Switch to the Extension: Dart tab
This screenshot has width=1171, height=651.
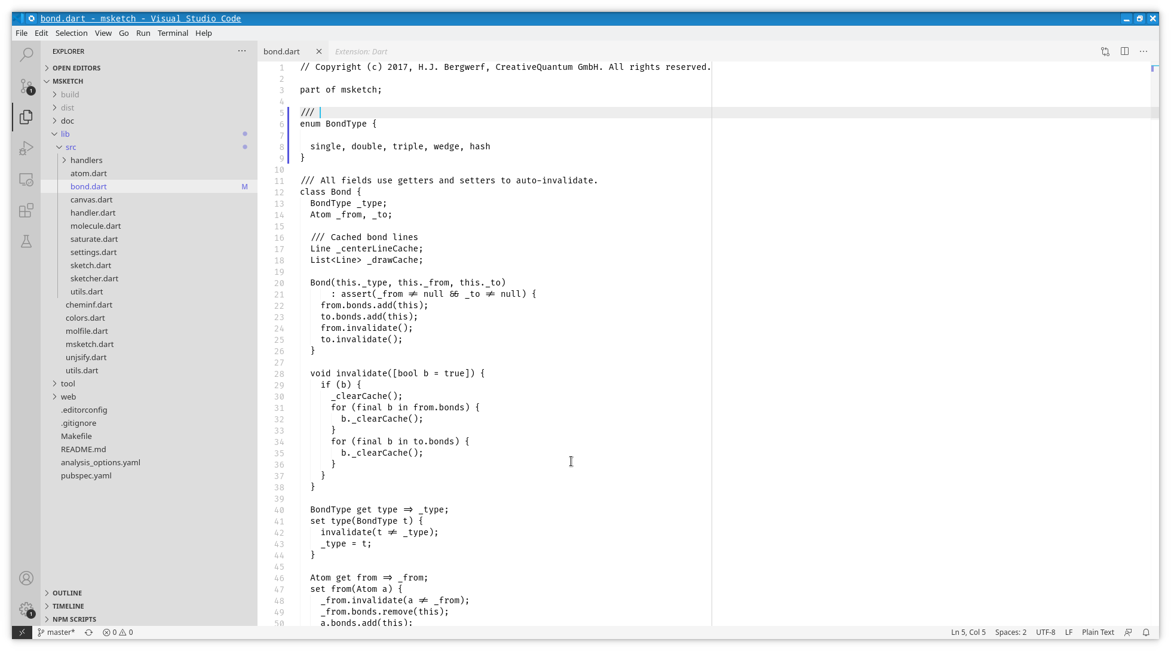[361, 51]
